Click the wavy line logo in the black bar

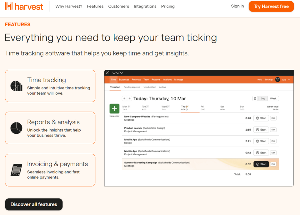pyautogui.click(x=118, y=73)
